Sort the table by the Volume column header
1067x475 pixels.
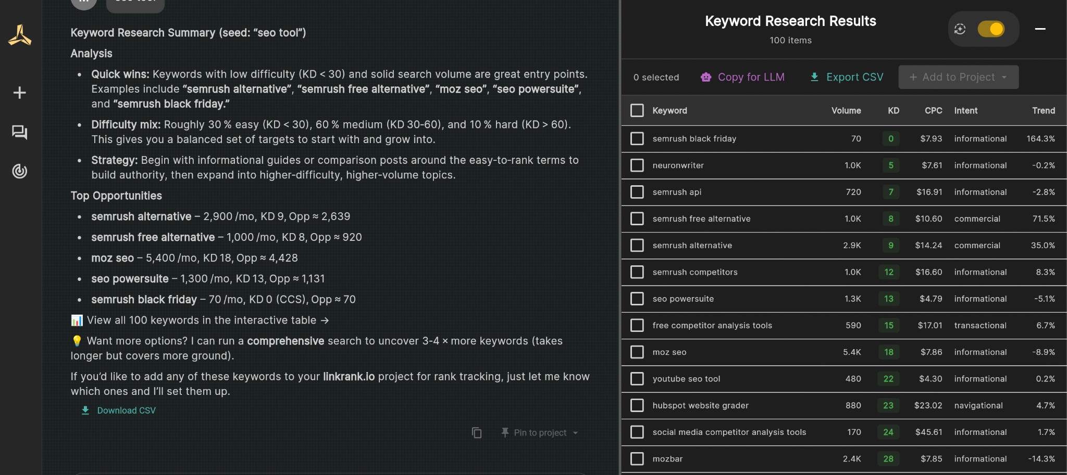845,110
